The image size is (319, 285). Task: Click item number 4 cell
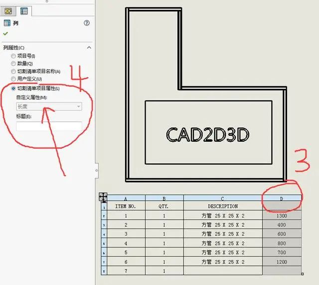(x=126, y=243)
